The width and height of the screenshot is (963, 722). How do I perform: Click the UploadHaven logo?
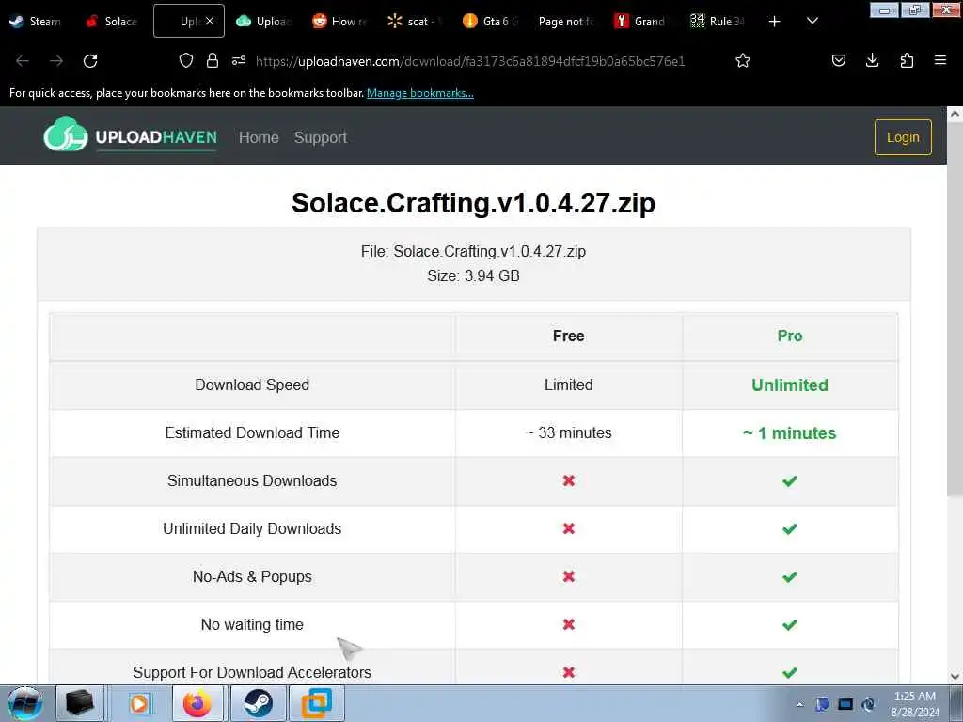coord(130,134)
